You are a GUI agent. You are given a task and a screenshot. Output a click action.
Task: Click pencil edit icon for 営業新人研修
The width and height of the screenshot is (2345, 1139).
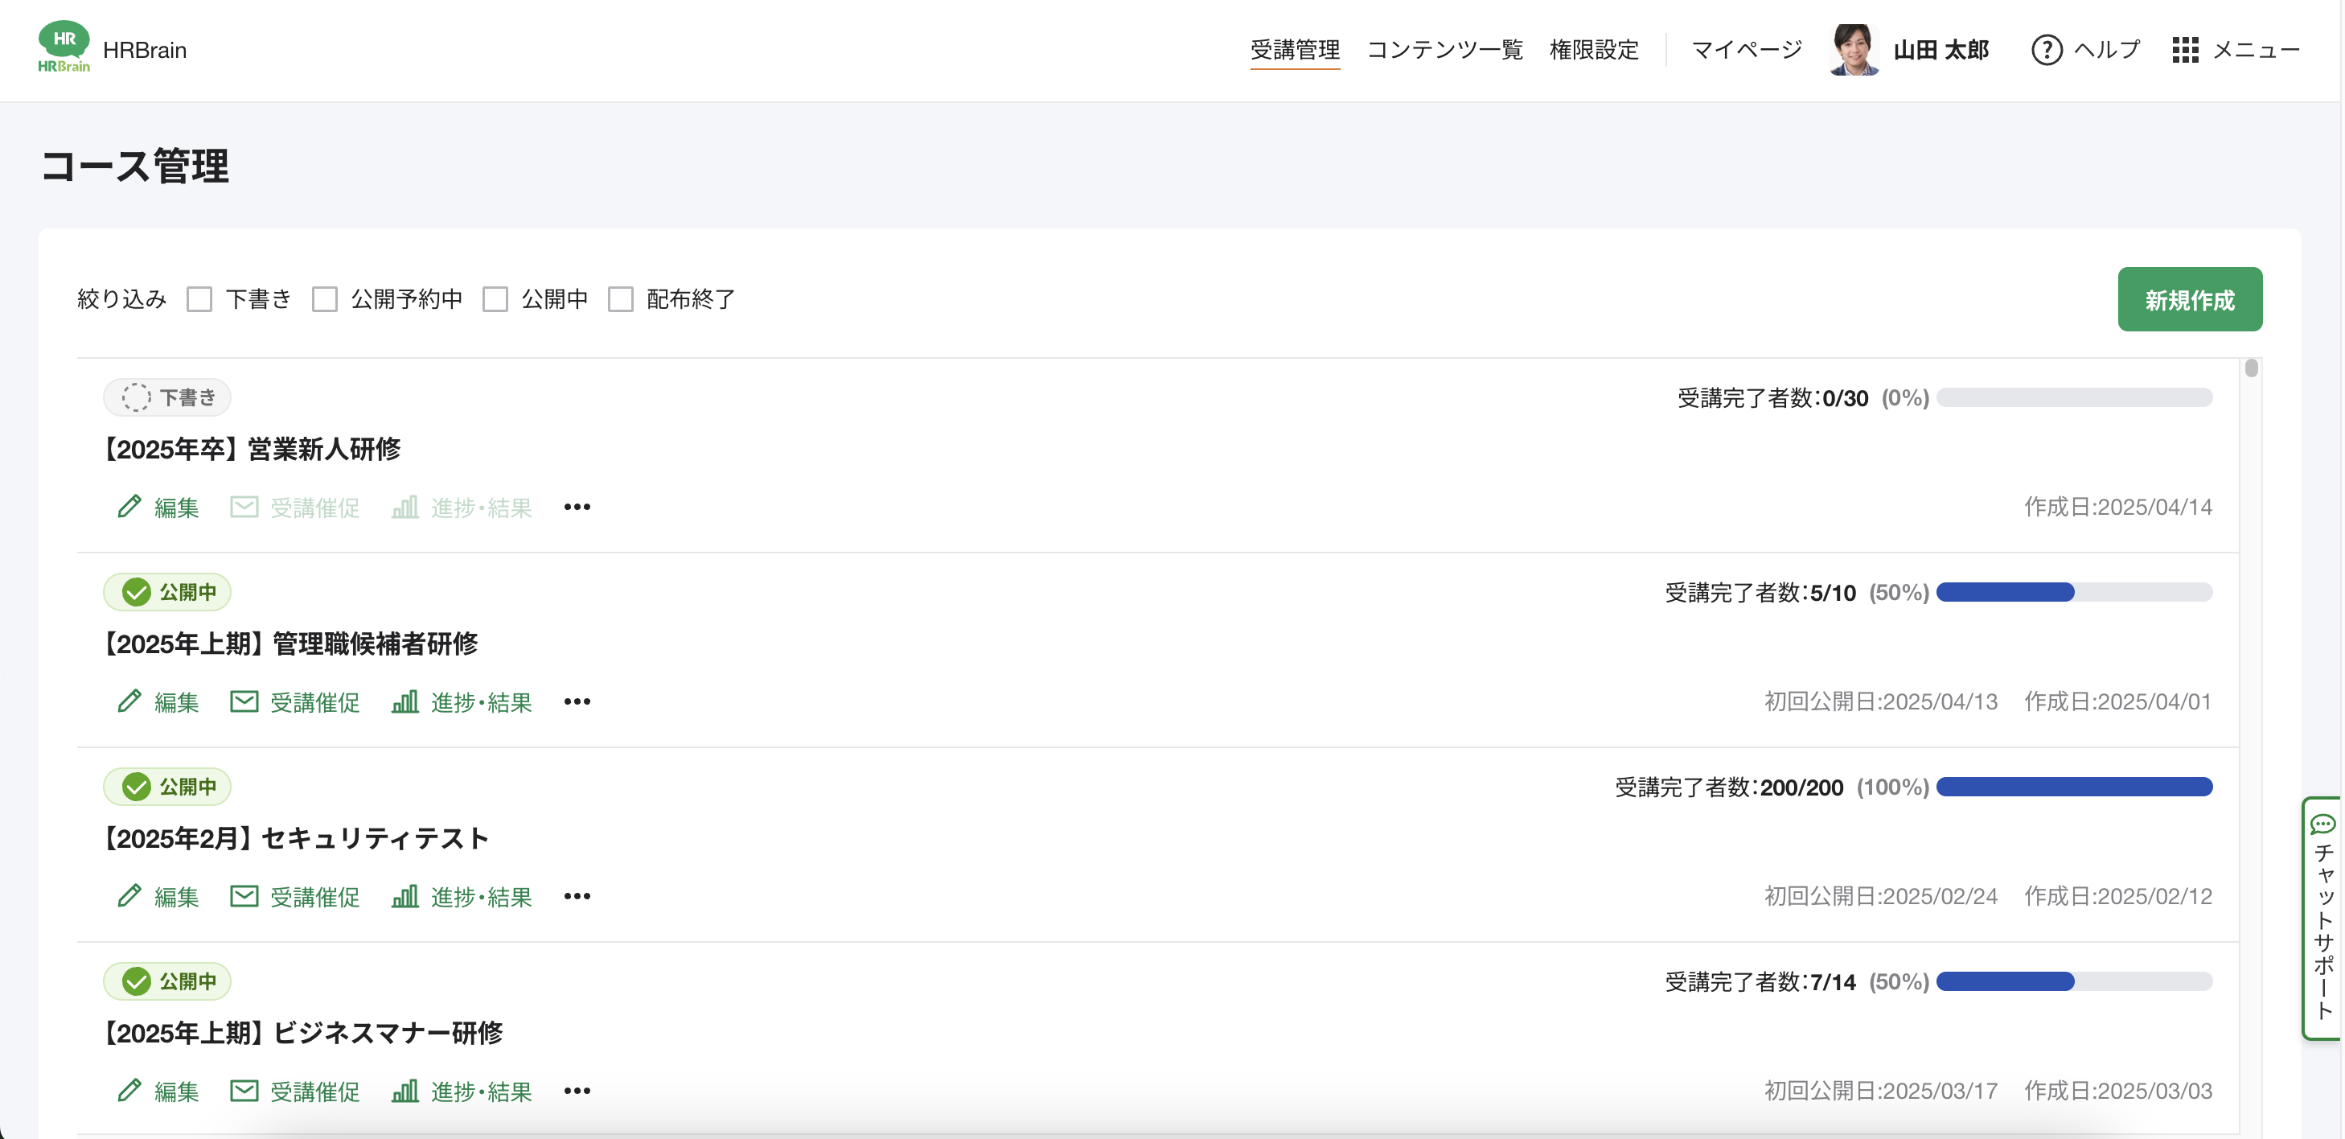coord(129,506)
